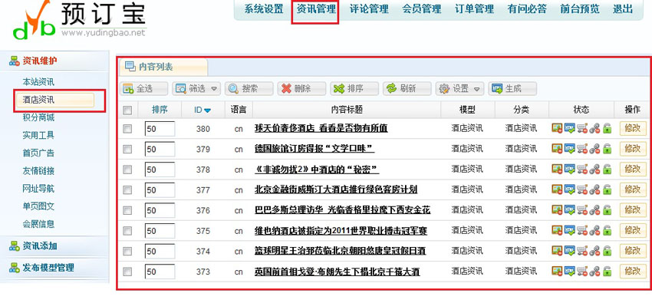Open article 《非诚勿扰2》中酒店的“秘密”

click(x=317, y=170)
